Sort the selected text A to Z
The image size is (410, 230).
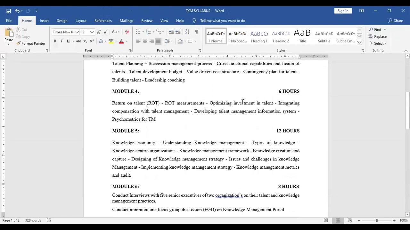click(187, 32)
